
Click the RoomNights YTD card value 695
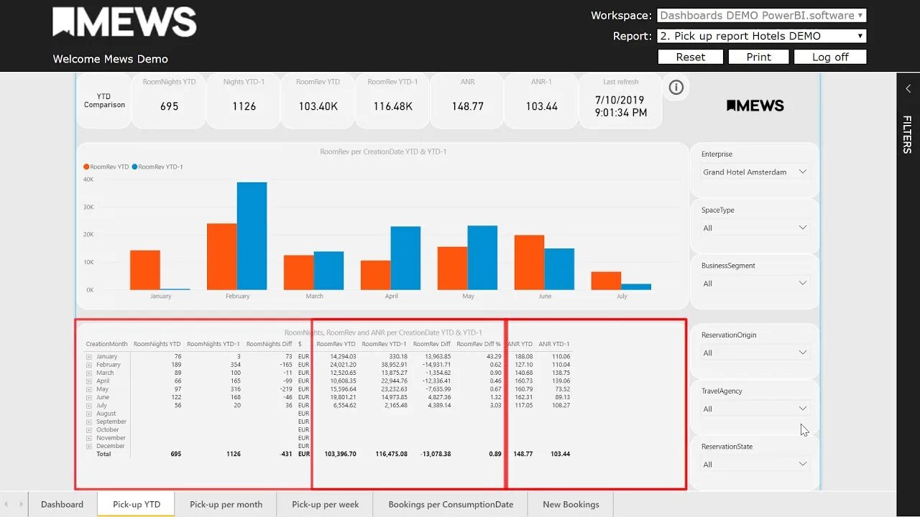pos(169,106)
